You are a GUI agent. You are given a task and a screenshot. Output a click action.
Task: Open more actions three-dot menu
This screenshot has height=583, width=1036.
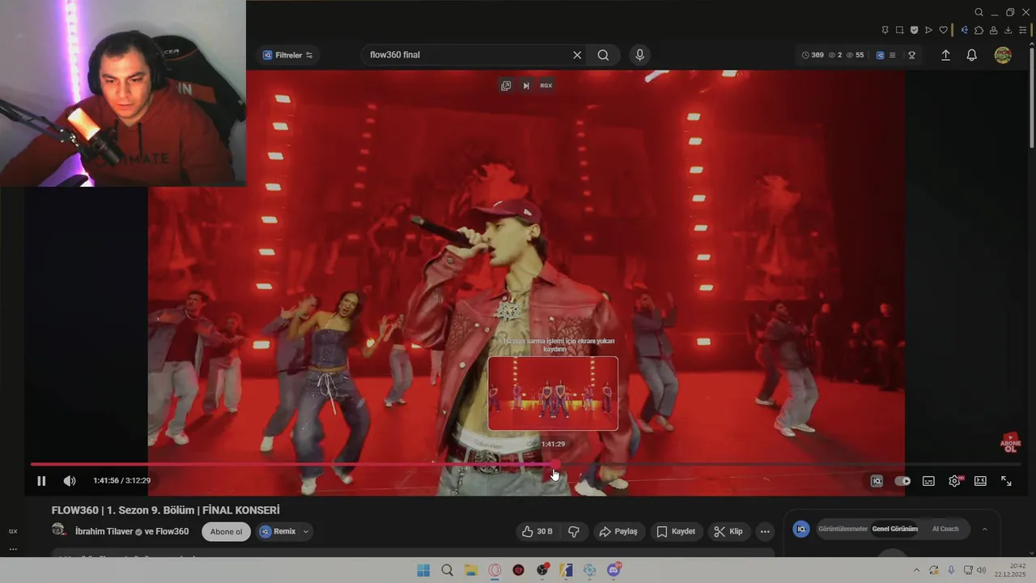pyautogui.click(x=765, y=532)
